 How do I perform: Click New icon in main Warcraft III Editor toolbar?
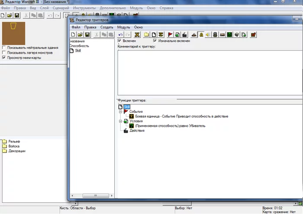[x=3, y=15]
